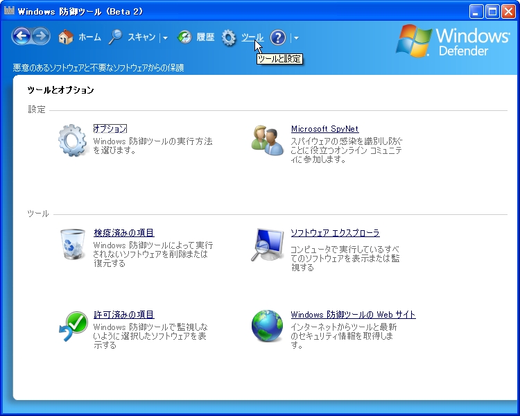Open the 許可済みの項目 link

124,315
